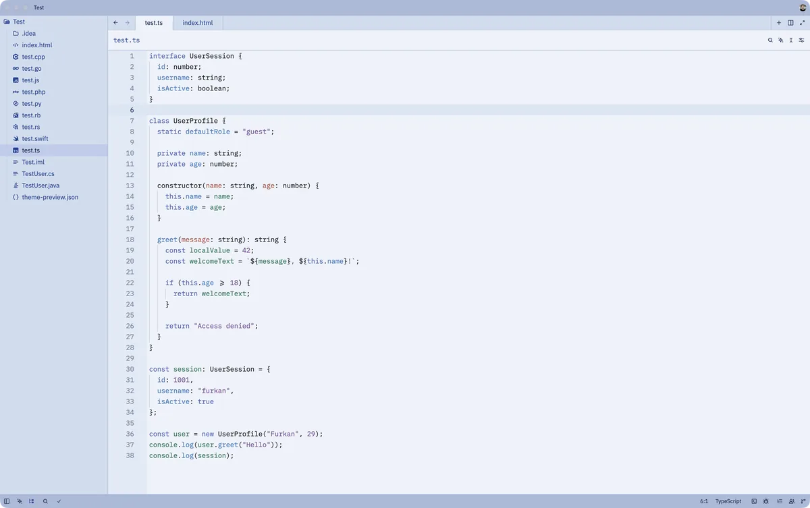
Task: Open test.py in the file tree
Action: (x=54, y=103)
